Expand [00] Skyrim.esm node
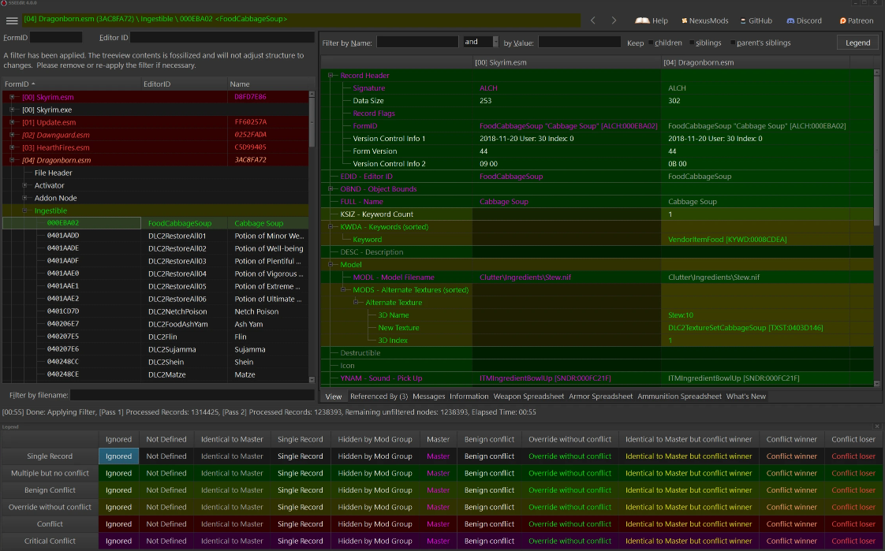The height and width of the screenshot is (551, 885). click(12, 97)
